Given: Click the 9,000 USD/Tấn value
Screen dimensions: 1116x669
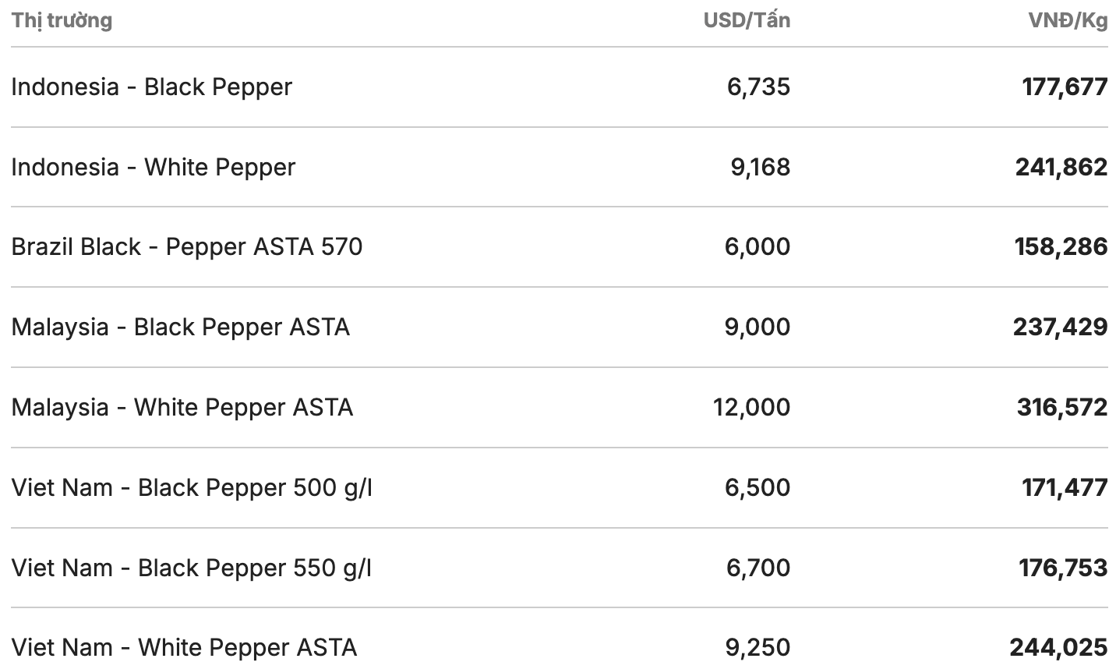Looking at the screenshot, I should click(757, 327).
